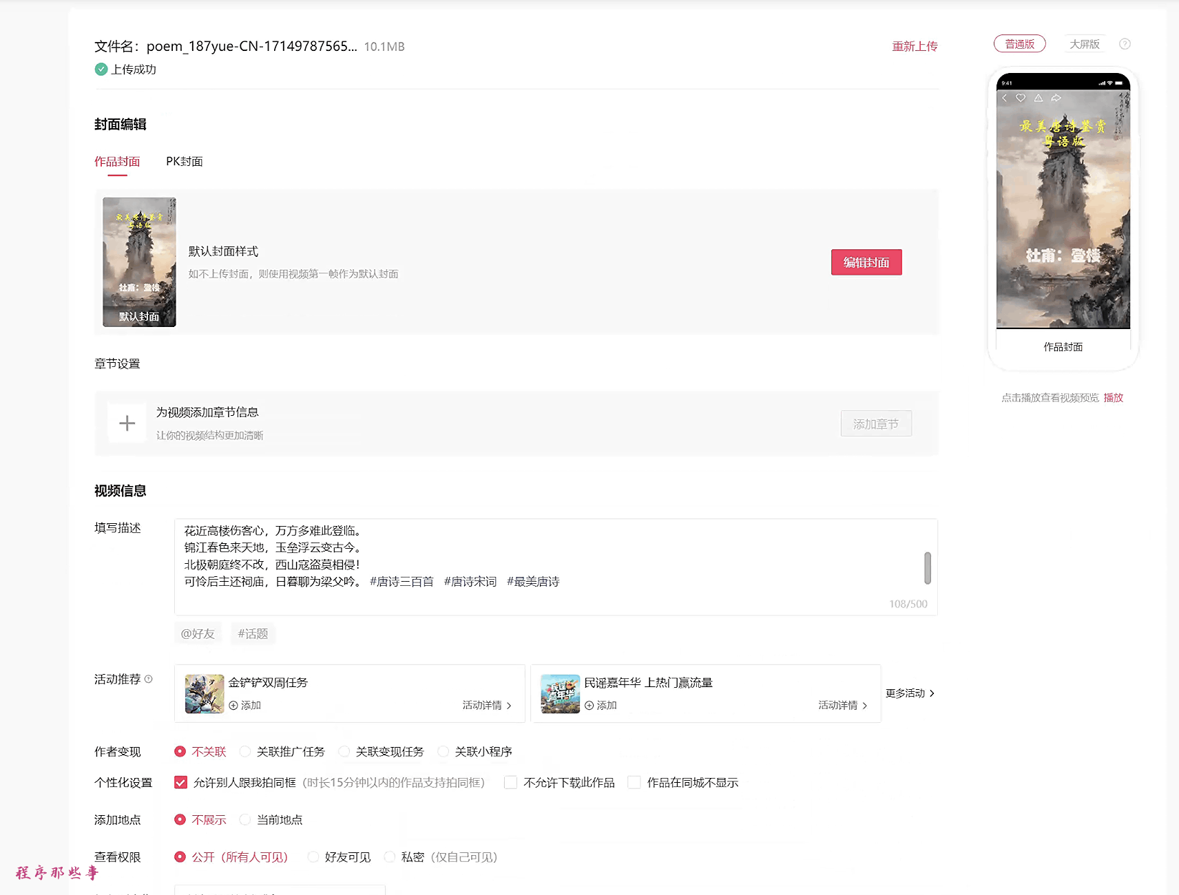Viewport: 1179px width, 895px height.
Task: Click the 编辑封面 button
Action: [x=866, y=262]
